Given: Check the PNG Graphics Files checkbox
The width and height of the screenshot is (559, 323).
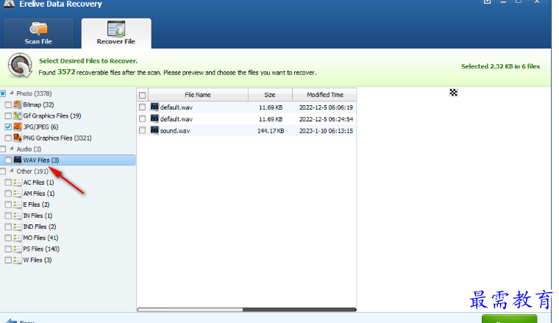Looking at the screenshot, I should (8, 138).
